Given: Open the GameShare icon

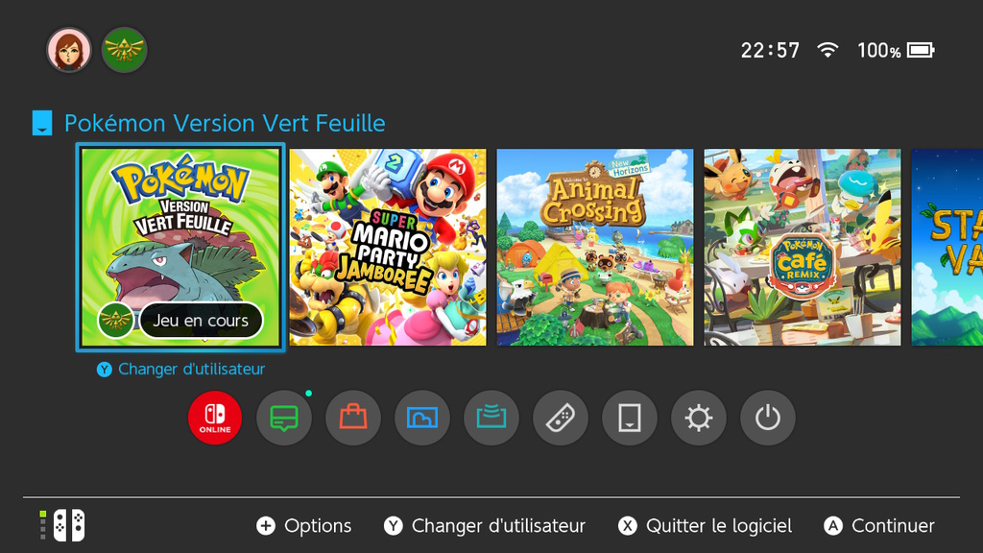Looking at the screenshot, I should [x=491, y=419].
